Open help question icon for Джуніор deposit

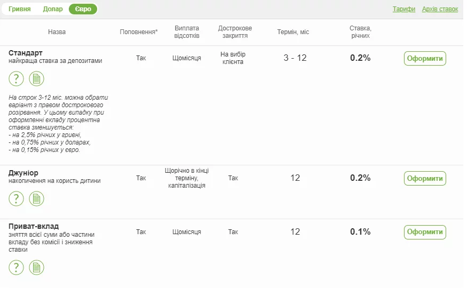point(16,199)
